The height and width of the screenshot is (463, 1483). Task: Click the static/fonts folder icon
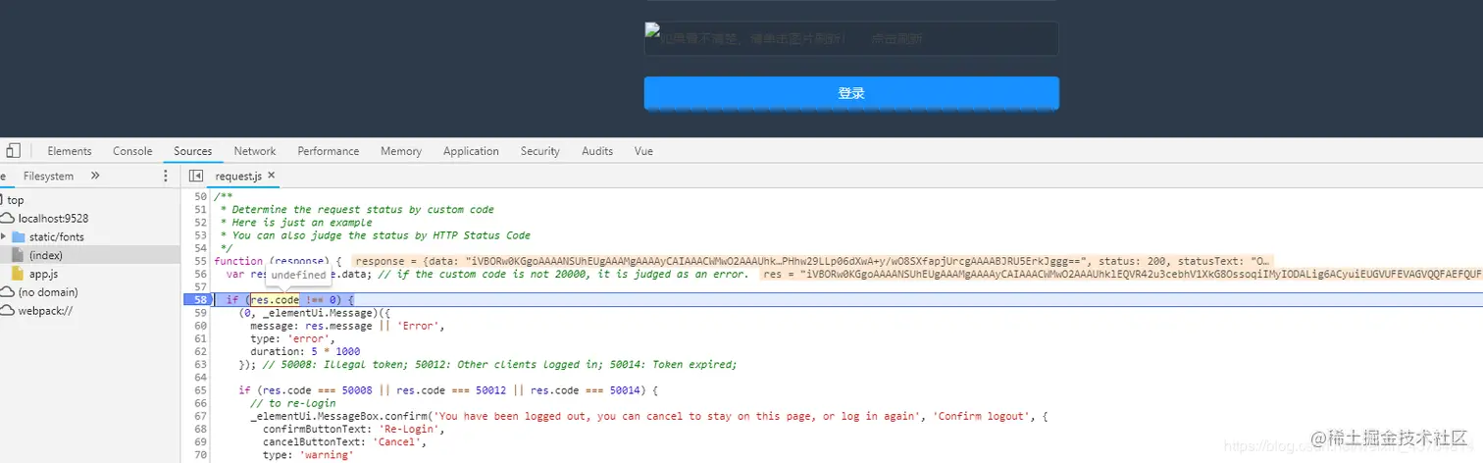tap(18, 236)
